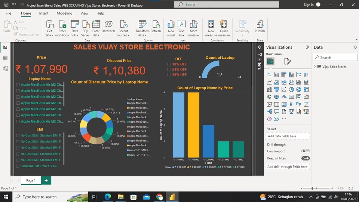The image size is (359, 202).
Task: Select the Scatter chart visual
Action: 284,89
